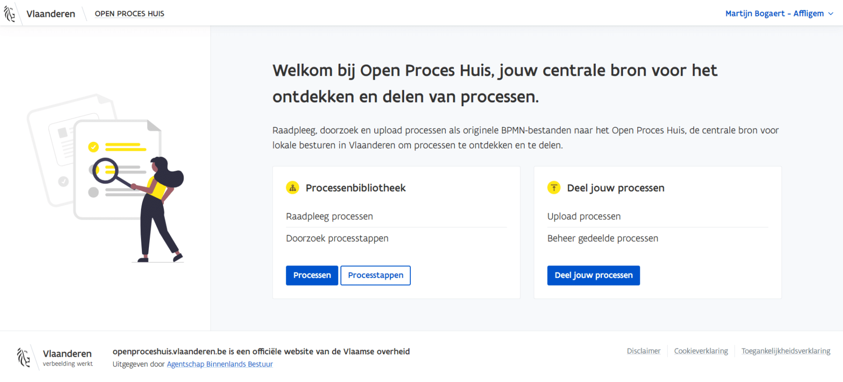Click the Vlaanderen lion logo top left
This screenshot has height=382, width=843.
coord(9,13)
